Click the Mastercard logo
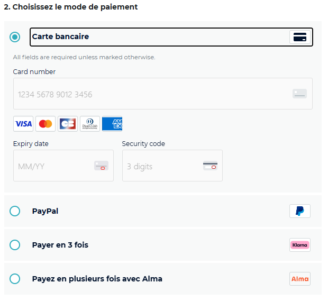This screenshot has width=328, height=301. (45, 124)
